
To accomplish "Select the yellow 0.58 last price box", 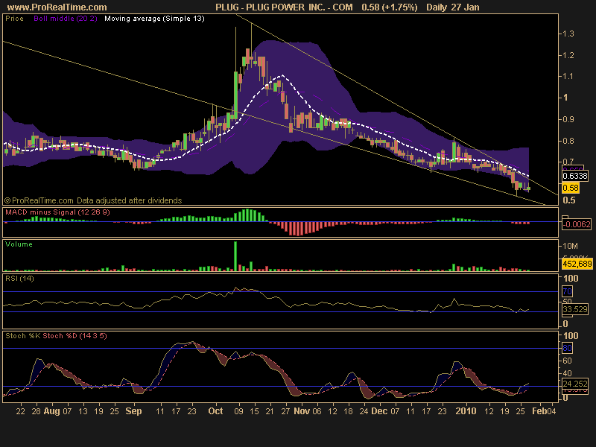I will [x=571, y=188].
